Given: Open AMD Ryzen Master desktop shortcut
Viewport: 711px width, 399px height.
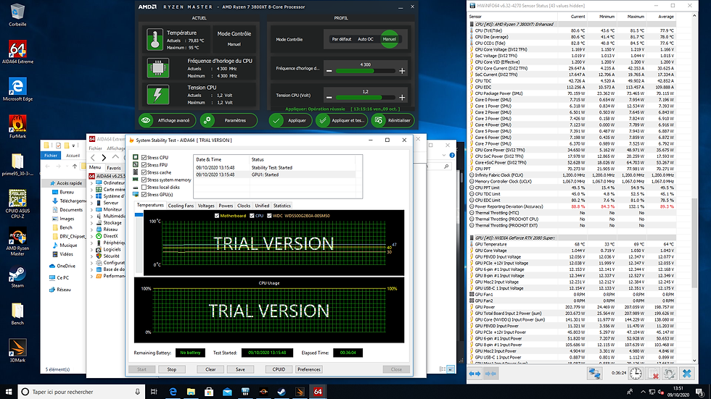Looking at the screenshot, I should (17, 241).
